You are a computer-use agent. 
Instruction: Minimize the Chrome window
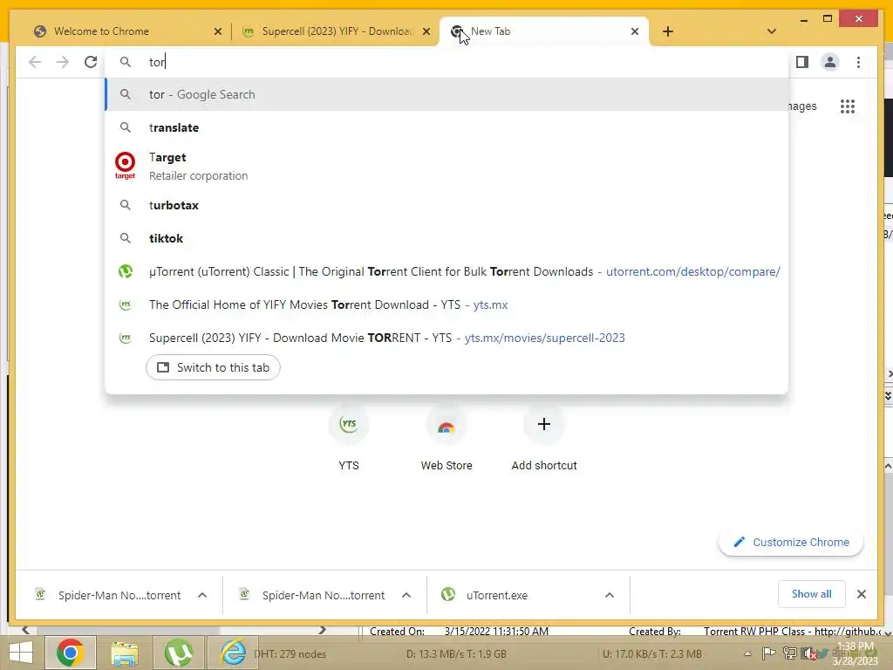(803, 20)
